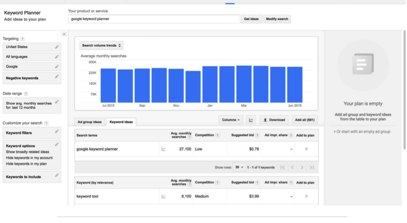Toggle chart view icon beside Columns
Image resolution: width=407 pixels, height=223 pixels.
click(251, 120)
